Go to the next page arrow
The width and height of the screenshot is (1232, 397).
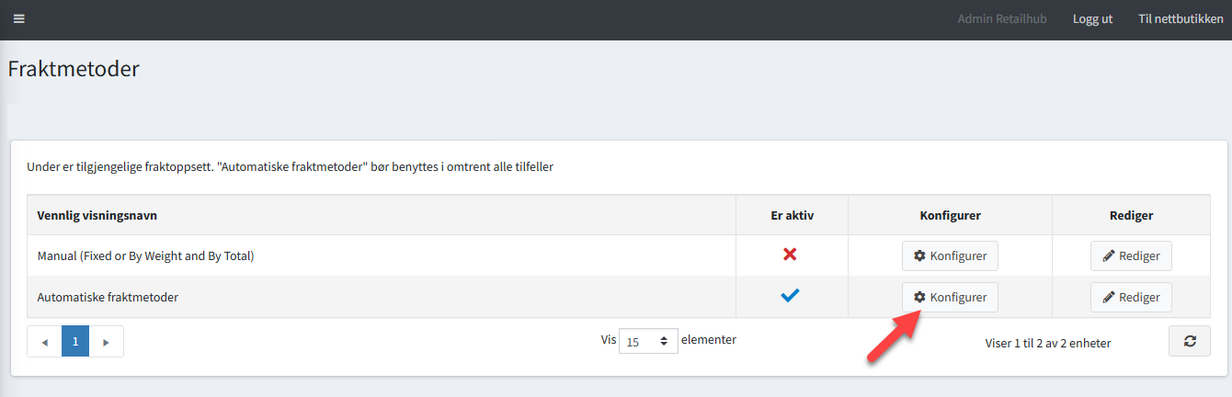pyautogui.click(x=106, y=341)
